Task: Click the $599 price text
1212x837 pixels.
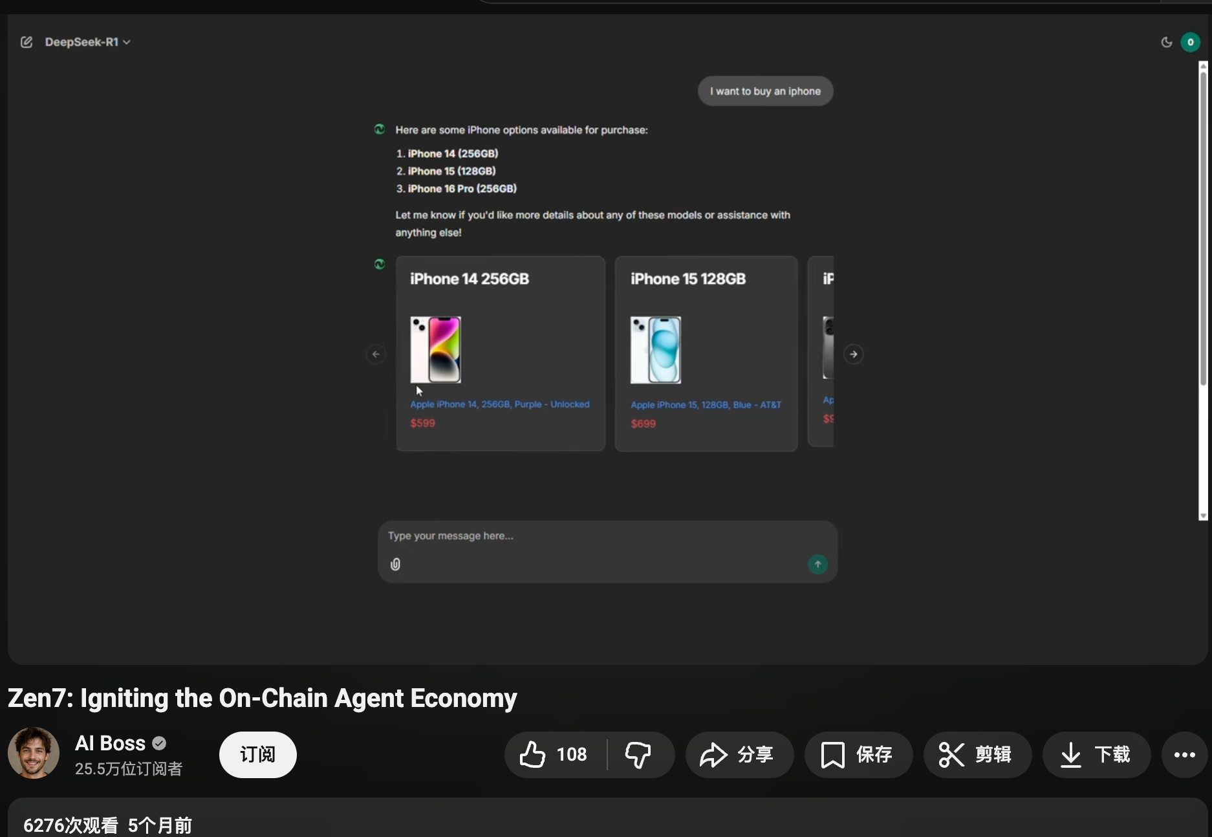Action: coord(423,423)
